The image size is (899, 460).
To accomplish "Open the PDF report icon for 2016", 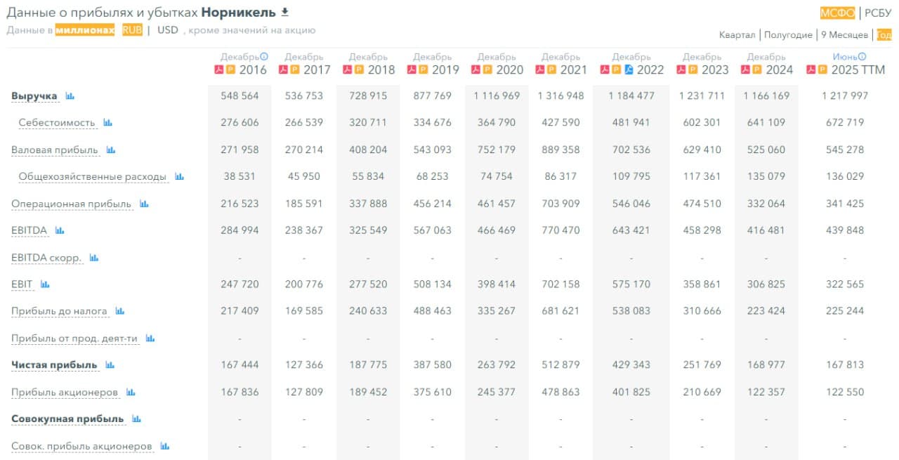I will point(218,70).
